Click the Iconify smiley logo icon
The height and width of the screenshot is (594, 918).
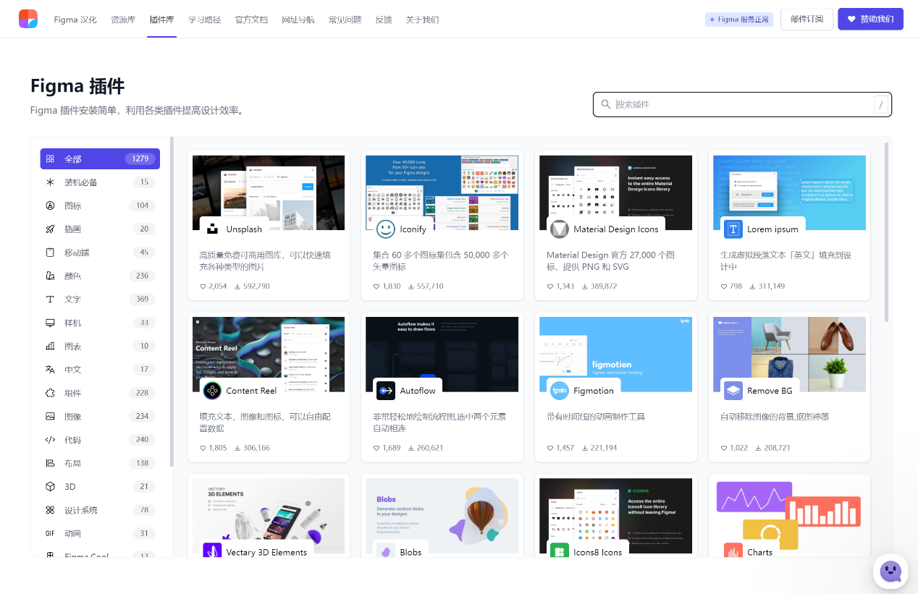[x=386, y=229]
